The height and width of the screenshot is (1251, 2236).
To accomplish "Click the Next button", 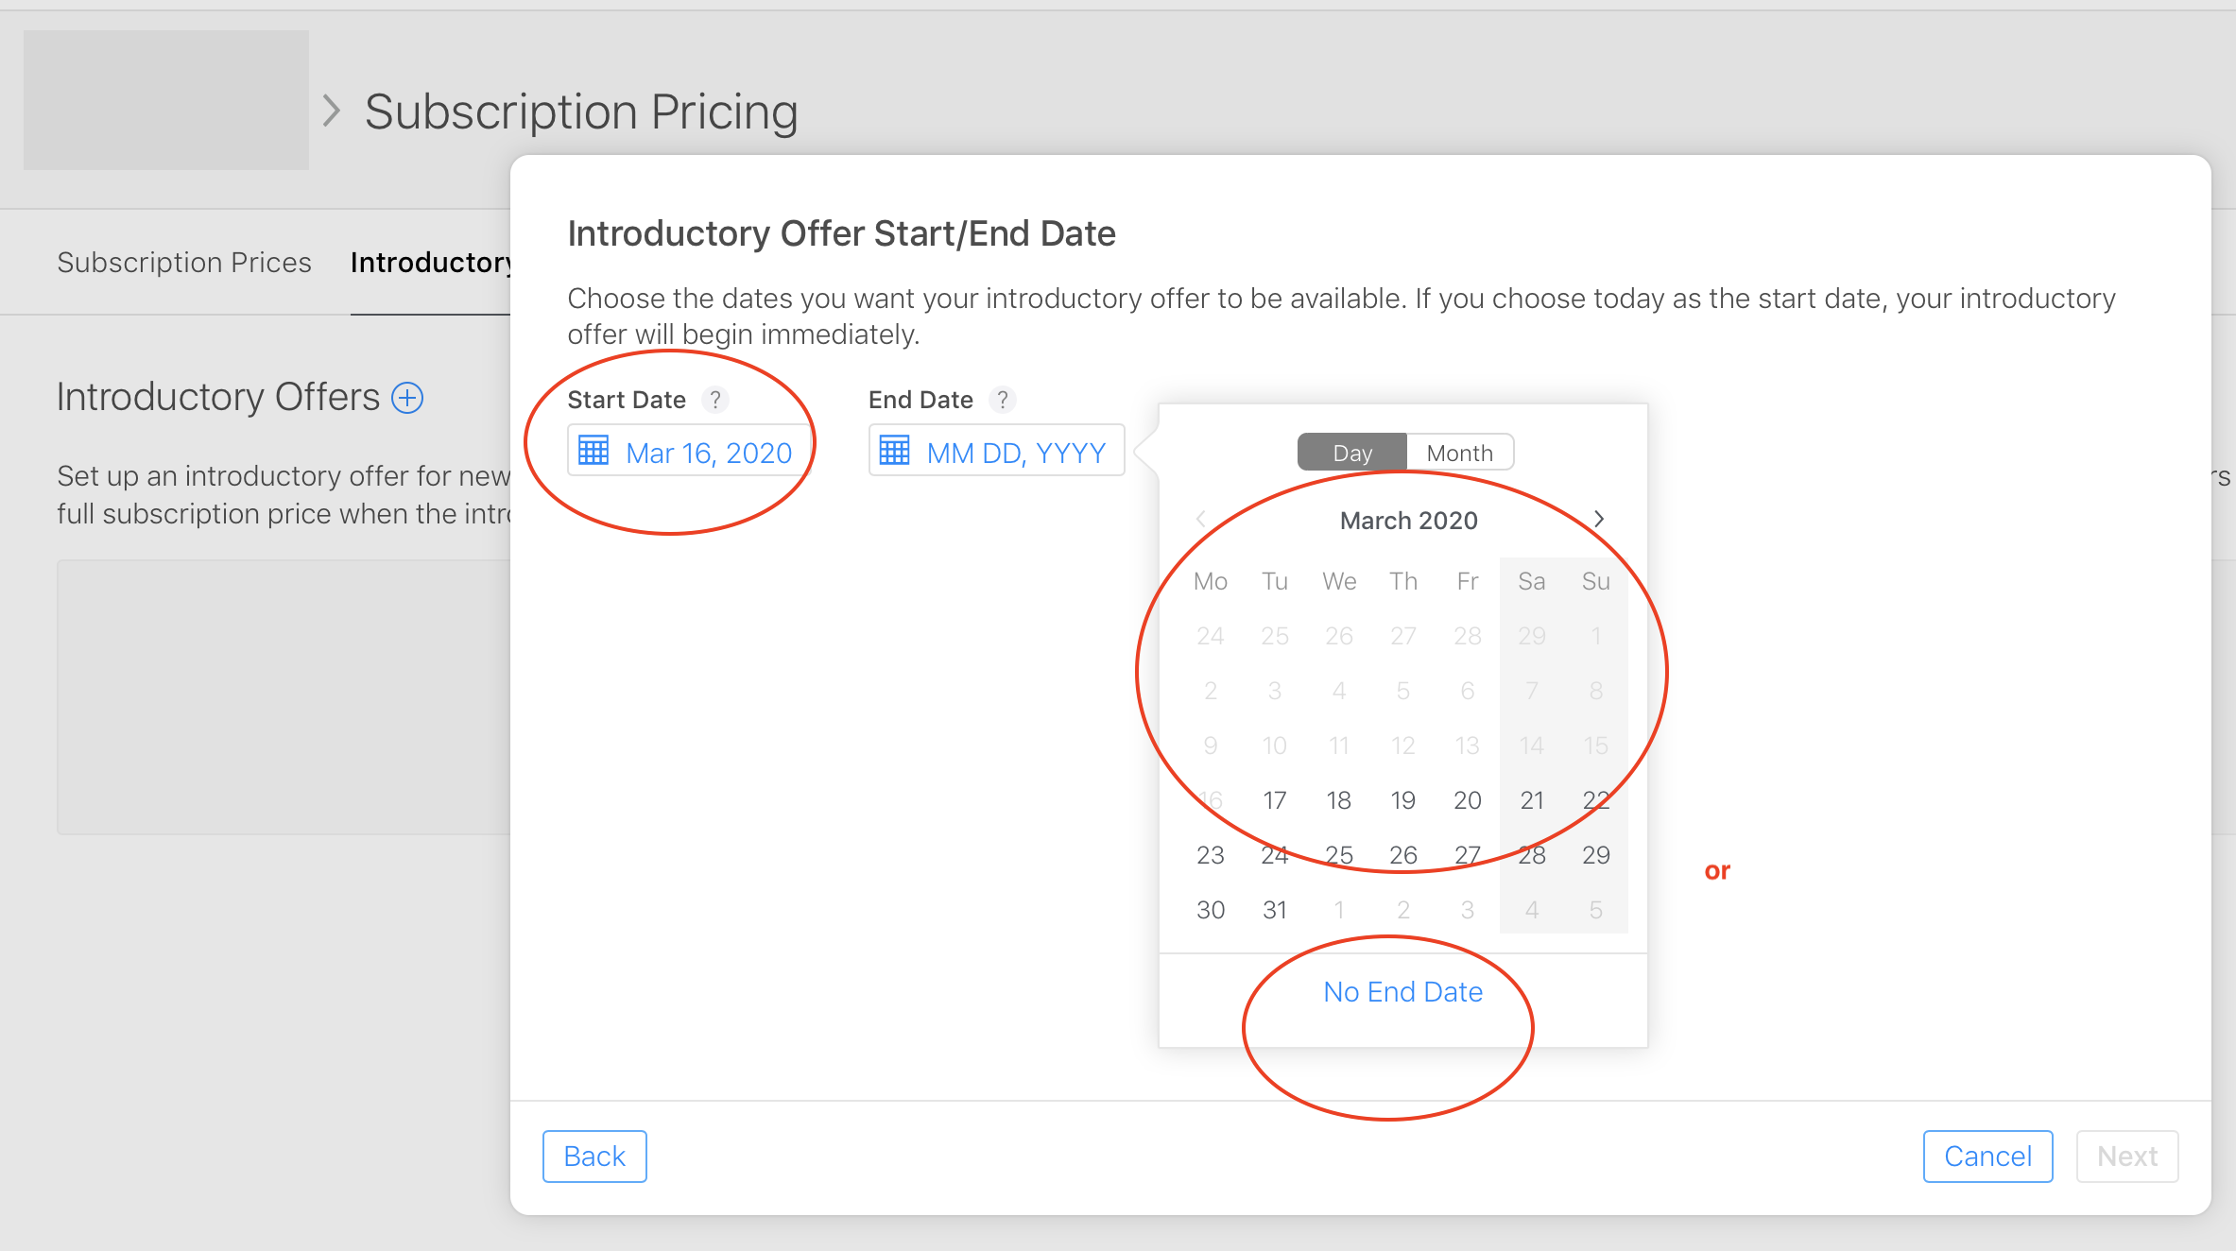I will coord(2126,1156).
